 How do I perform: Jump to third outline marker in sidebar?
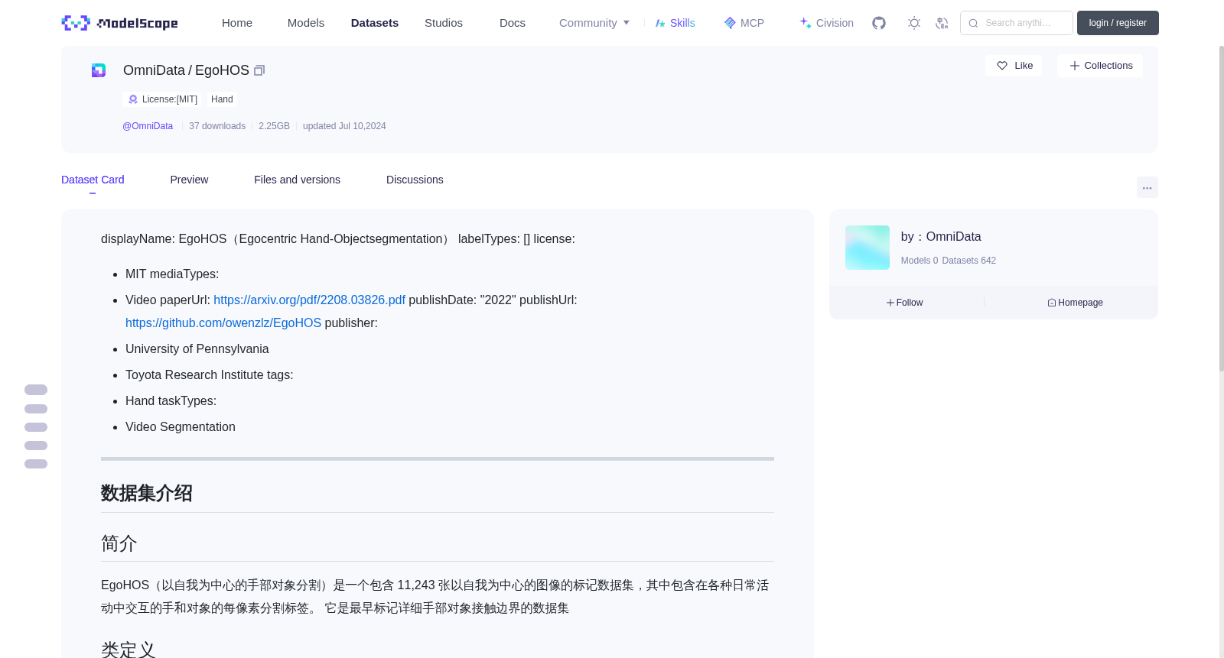coord(36,427)
